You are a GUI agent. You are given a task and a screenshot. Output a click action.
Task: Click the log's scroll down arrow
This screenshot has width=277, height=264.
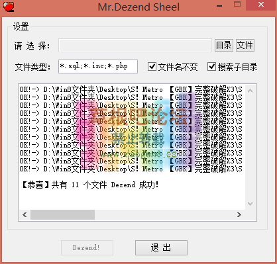[x=250, y=203]
